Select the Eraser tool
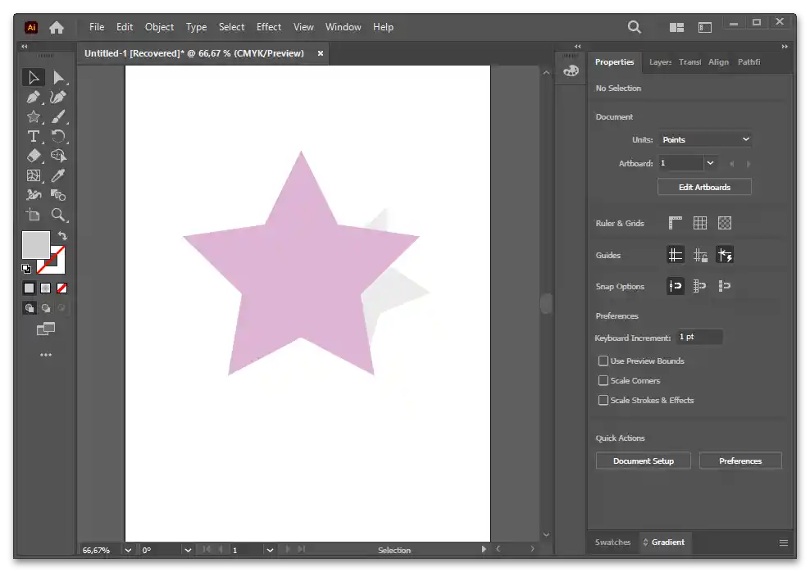Viewport: 810px width, 572px height. coord(34,156)
